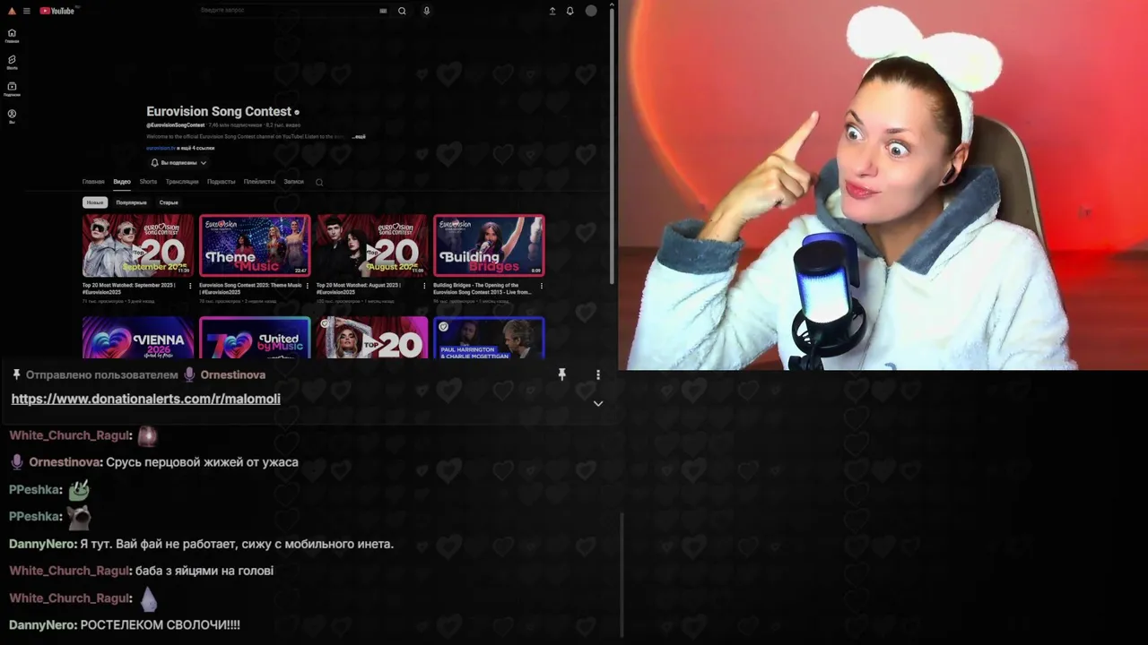1148x645 pixels.
Task: Go to Главная in YouTube sidebar
Action: pos(12,35)
